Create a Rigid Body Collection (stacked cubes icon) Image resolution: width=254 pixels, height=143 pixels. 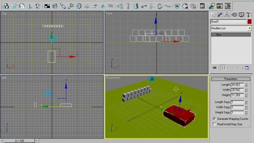[x=6, y=6]
